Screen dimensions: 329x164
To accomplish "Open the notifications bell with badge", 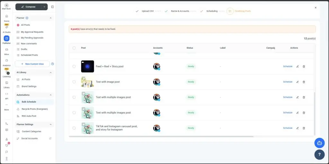I will (6, 145).
